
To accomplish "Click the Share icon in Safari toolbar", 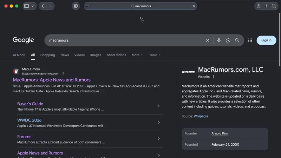I will click(259, 6).
